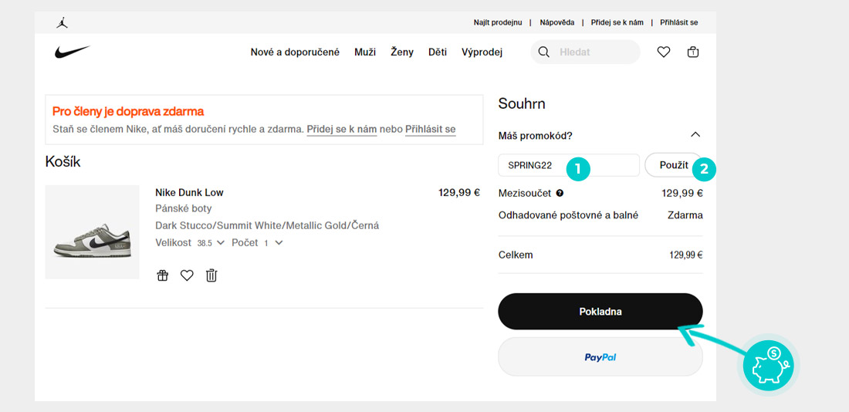Open the Výprodej menu item
This screenshot has width=849, height=412.
tap(482, 52)
